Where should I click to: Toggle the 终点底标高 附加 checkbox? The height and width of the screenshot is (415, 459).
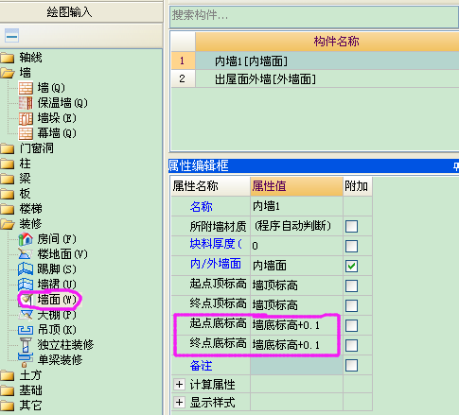351,345
